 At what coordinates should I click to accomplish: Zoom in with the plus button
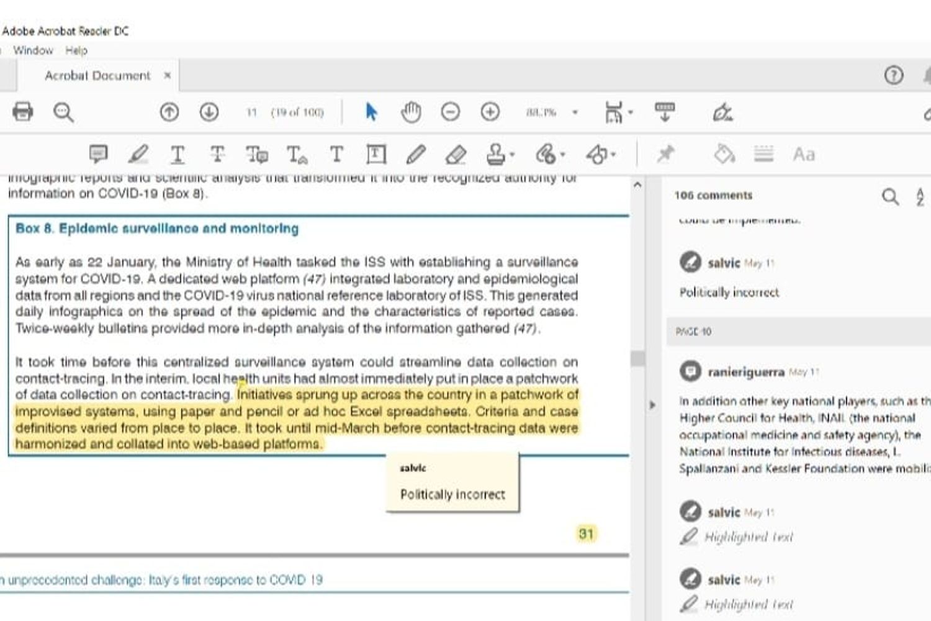[x=490, y=112]
